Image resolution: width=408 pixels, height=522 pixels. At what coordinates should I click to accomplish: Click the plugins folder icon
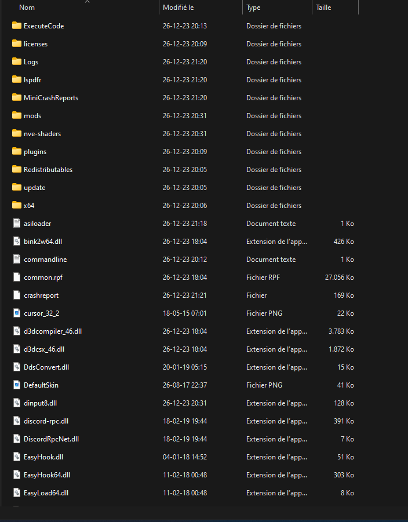coord(17,151)
